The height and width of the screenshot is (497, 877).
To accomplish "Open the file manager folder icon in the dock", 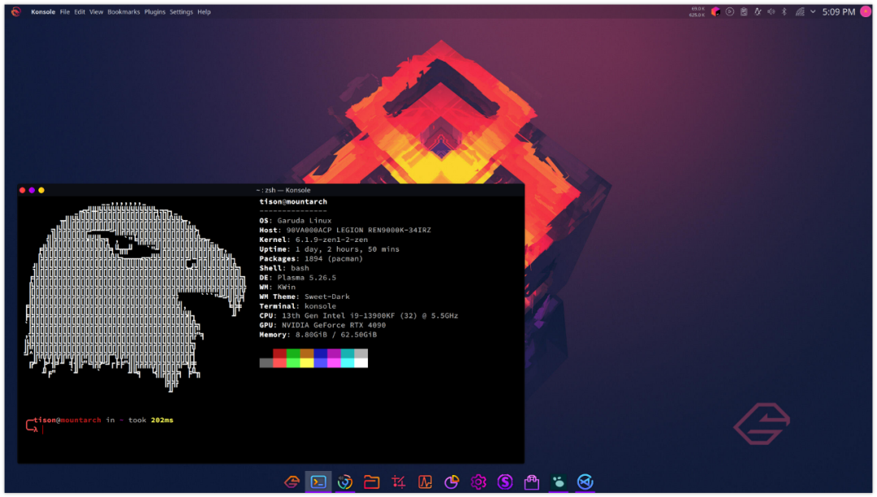I will (x=371, y=482).
